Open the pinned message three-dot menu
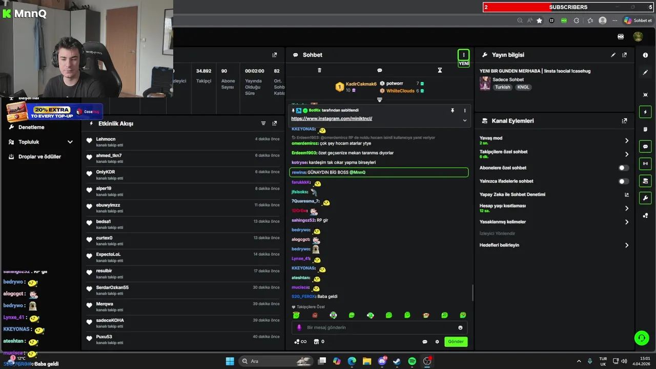The width and height of the screenshot is (656, 369). pyautogui.click(x=465, y=111)
